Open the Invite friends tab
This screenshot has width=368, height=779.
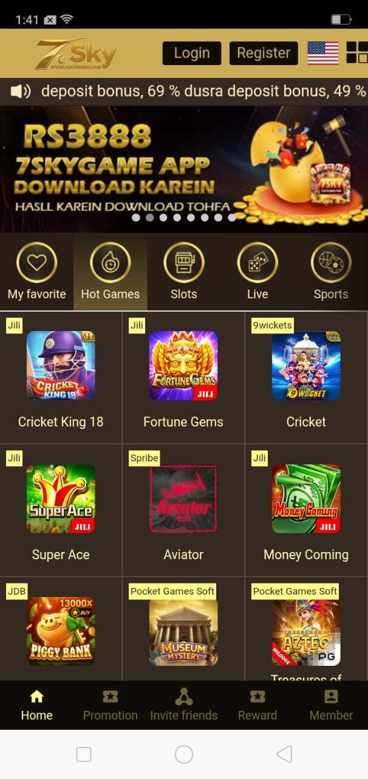[183, 705]
